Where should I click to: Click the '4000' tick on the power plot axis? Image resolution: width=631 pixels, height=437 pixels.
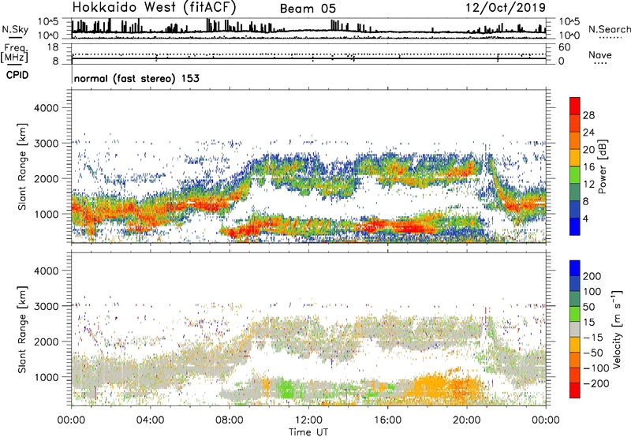click(47, 108)
